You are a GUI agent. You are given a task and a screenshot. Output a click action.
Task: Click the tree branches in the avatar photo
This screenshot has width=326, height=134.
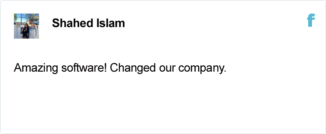[x=31, y=16]
